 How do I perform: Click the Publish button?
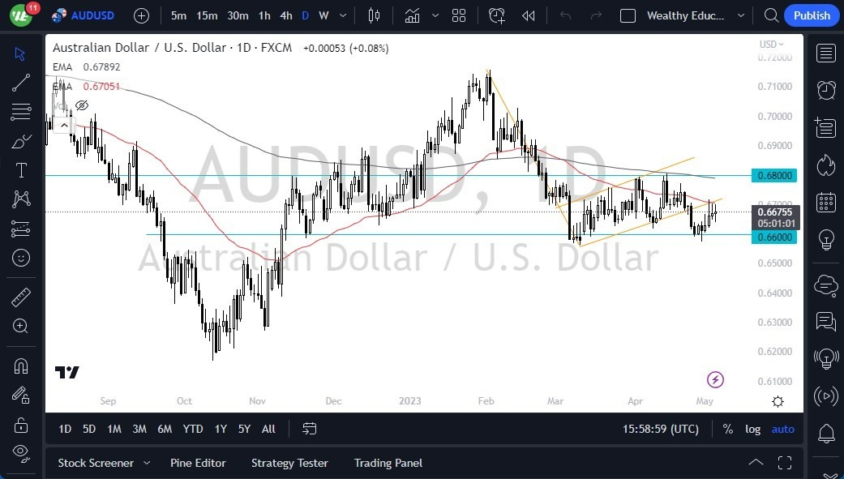812,15
